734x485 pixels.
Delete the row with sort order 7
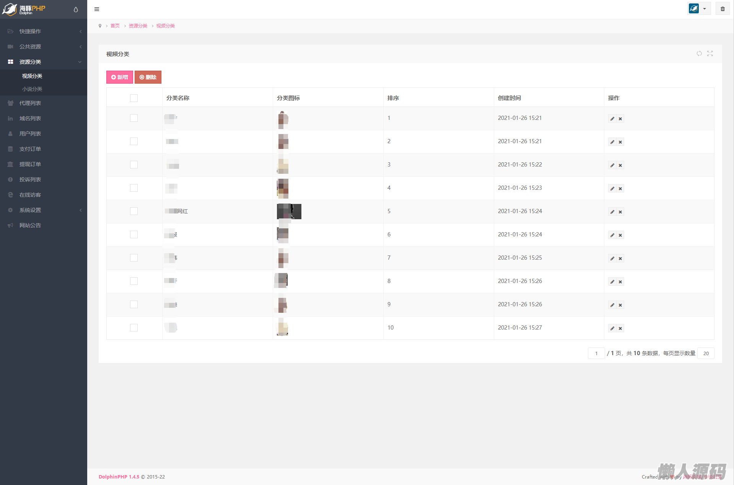[620, 259]
